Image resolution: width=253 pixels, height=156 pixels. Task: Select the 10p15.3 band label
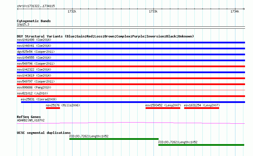(x=23, y=24)
